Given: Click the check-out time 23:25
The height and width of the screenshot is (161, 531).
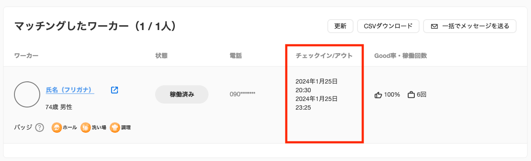Looking at the screenshot, I should (303, 107).
